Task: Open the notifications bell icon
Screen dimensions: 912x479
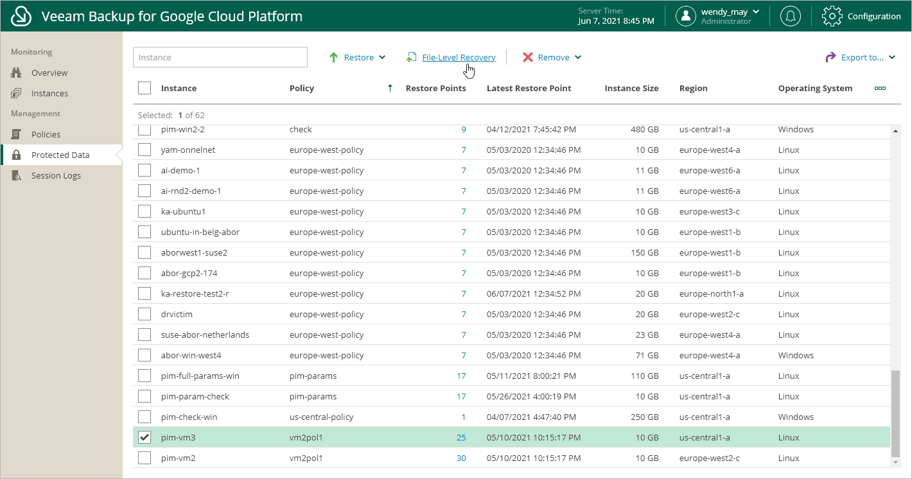Action: (x=790, y=16)
